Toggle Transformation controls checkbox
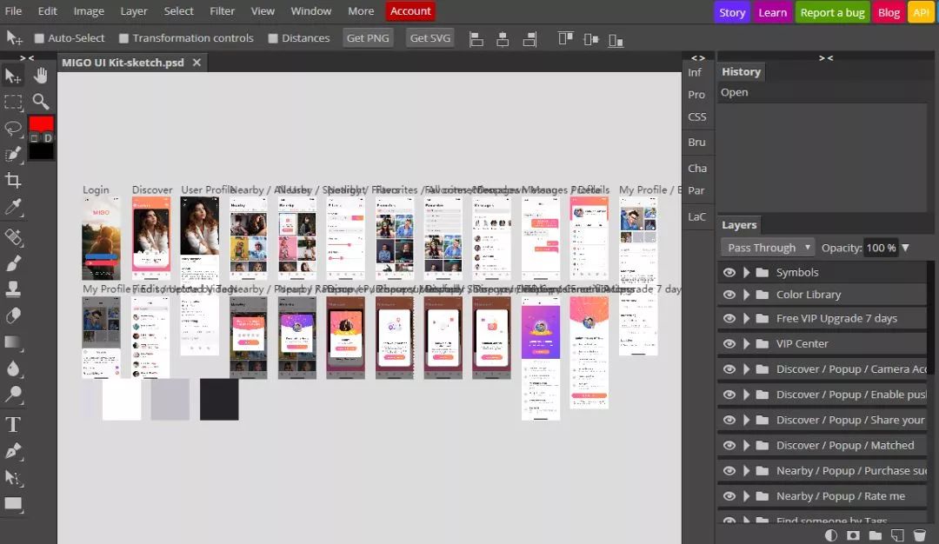Screen dimensions: 939x544 (x=123, y=38)
